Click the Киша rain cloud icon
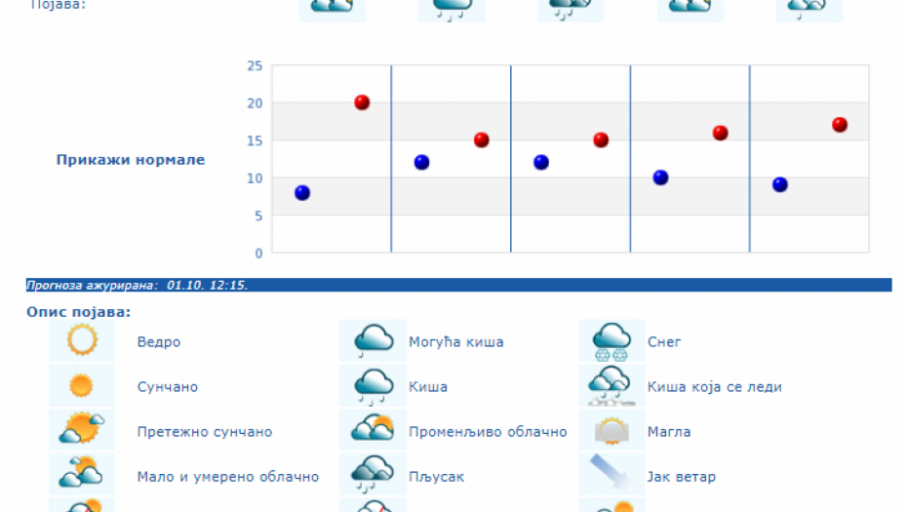Screen dimensions: 907x512 click(x=373, y=386)
